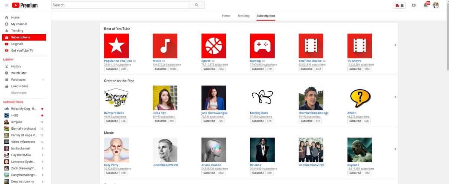Click the Watch later clock icon
449x184 pixels.
pos(6,73)
